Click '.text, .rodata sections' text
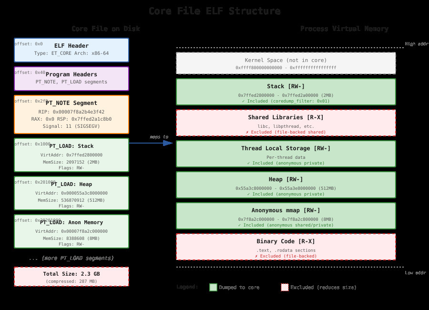 (x=286, y=250)
